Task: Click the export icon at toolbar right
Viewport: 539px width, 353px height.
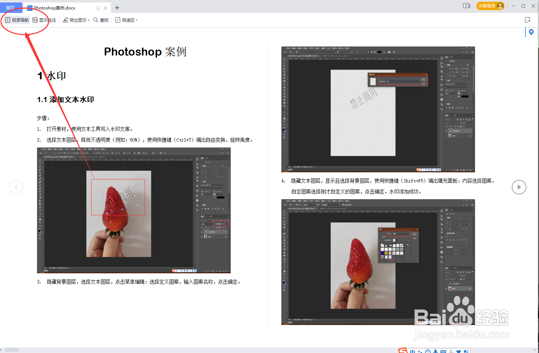Action: coord(528,20)
